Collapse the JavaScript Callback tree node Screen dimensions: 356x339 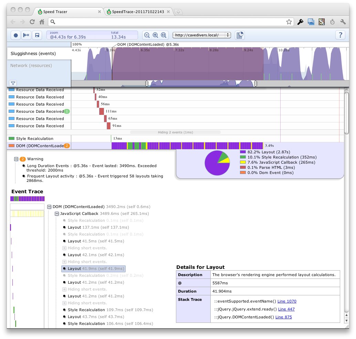pyautogui.click(x=57, y=214)
